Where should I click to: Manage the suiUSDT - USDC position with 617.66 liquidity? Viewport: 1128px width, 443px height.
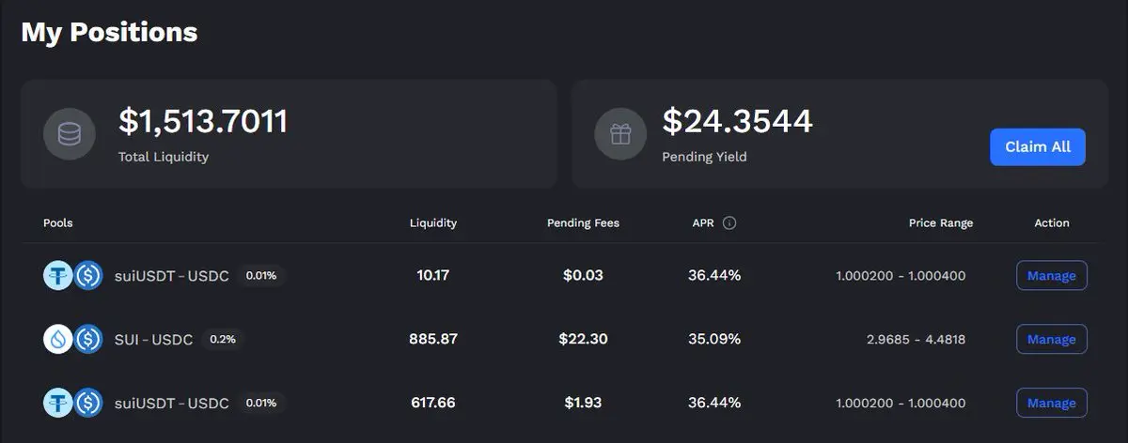click(1052, 403)
